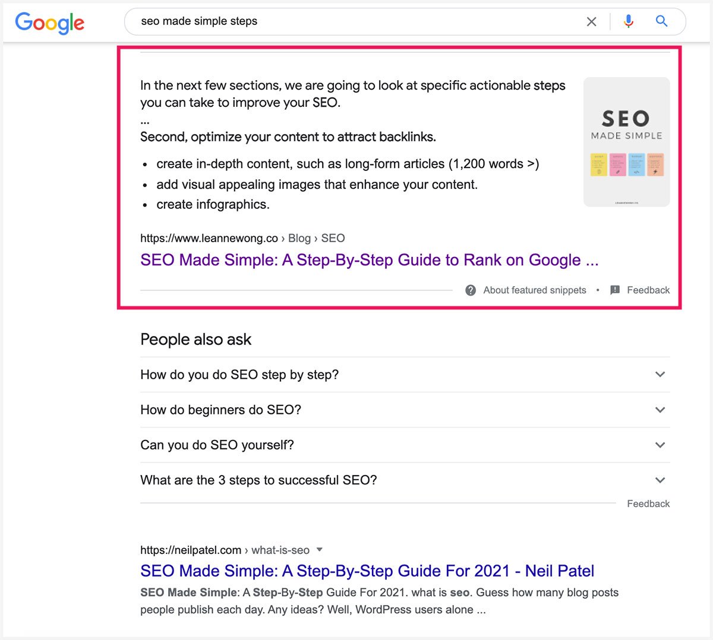Click the flag icon beside Feedback
The width and height of the screenshot is (713, 640).
(x=614, y=290)
